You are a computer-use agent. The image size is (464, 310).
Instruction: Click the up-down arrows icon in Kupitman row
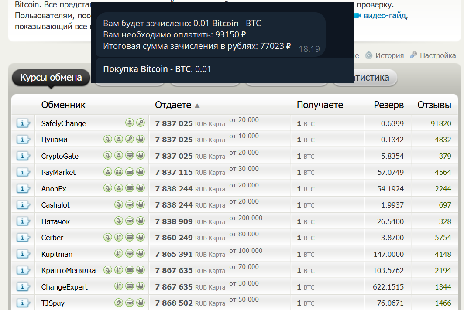[118, 254]
